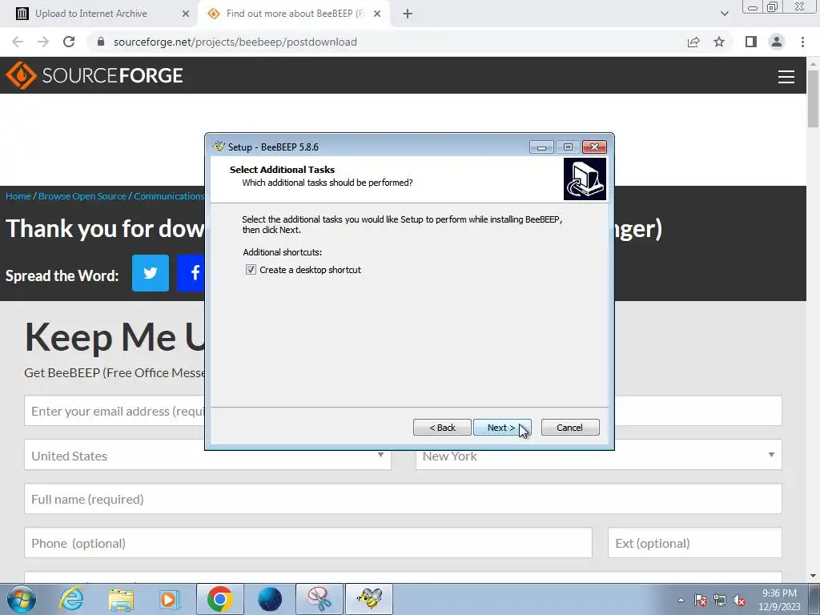
Task: Toggle the browser side panel
Action: pyautogui.click(x=751, y=42)
